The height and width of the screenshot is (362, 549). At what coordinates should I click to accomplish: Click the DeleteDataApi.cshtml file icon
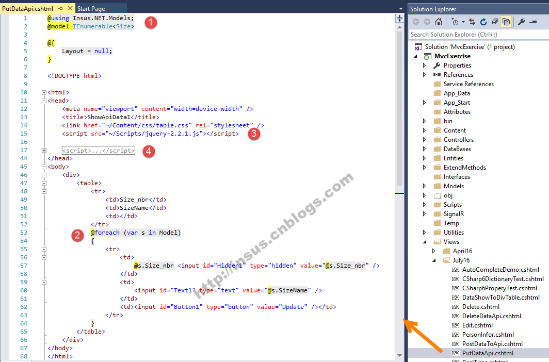click(456, 316)
